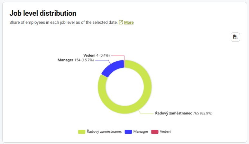Click the thin red Vedení donut slice

124,63
